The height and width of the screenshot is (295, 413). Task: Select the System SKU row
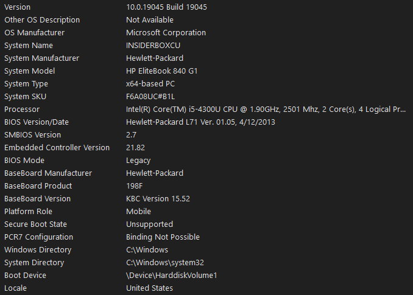[25, 97]
